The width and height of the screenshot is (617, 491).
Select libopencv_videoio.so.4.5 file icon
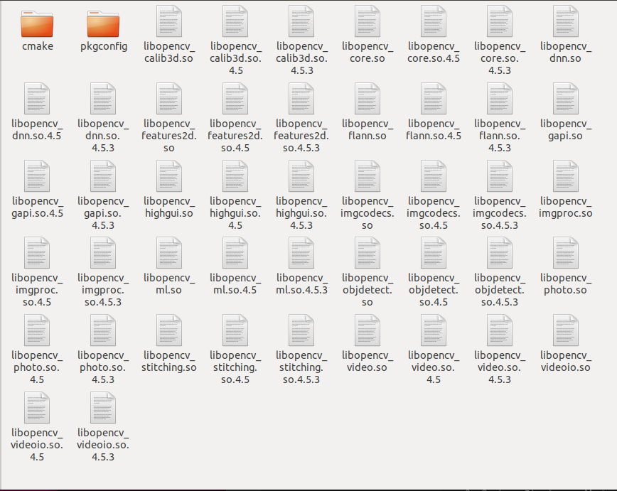(37, 408)
